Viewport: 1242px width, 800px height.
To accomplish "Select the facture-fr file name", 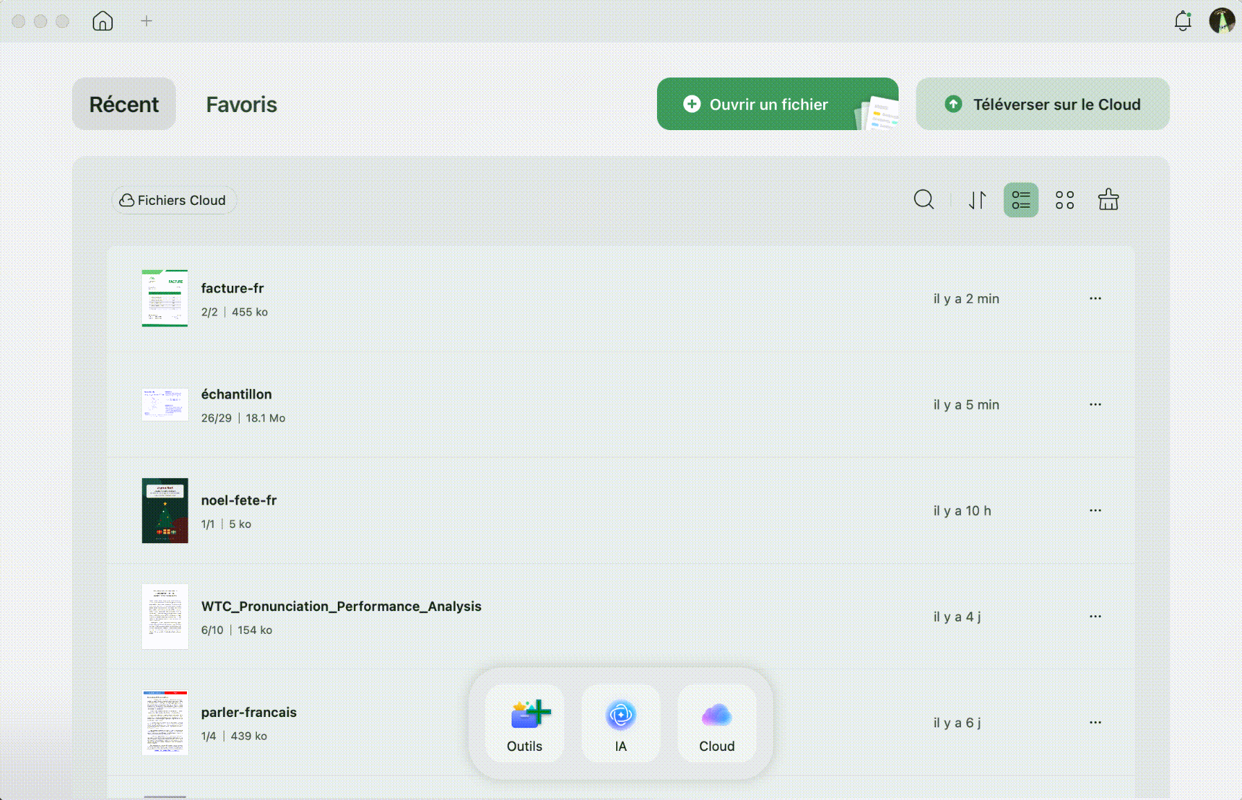I will click(x=233, y=288).
